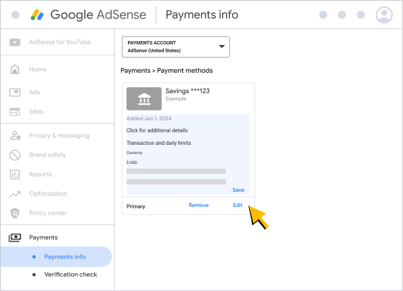403x291 pixels.
Task: Open Privacy & messaging
Action: pyautogui.click(x=59, y=136)
